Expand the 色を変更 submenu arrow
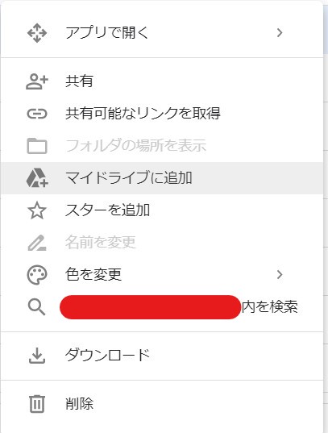Image resolution: width=328 pixels, height=433 pixels. tap(280, 274)
